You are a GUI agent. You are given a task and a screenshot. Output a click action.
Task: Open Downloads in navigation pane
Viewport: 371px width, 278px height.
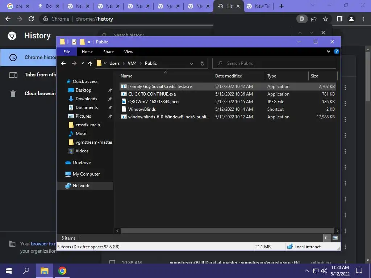pyautogui.click(x=83, y=99)
